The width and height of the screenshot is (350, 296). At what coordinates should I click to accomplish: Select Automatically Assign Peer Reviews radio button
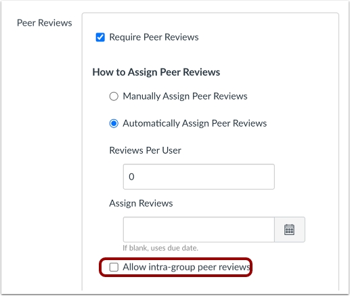click(x=114, y=123)
